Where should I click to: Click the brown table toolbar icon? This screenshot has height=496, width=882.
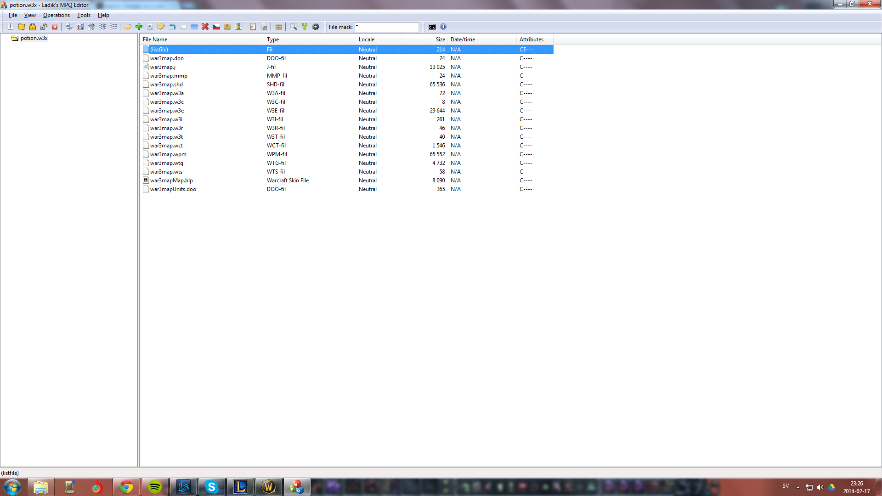279,27
